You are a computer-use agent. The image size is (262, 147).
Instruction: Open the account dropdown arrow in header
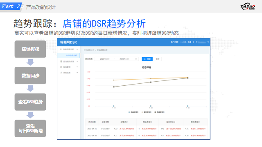tap(208, 42)
